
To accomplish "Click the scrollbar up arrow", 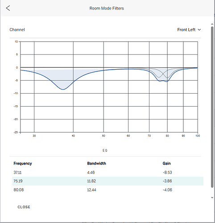I will pyautogui.click(x=212, y=24).
